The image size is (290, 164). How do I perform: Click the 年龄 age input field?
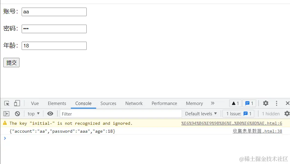click(54, 46)
